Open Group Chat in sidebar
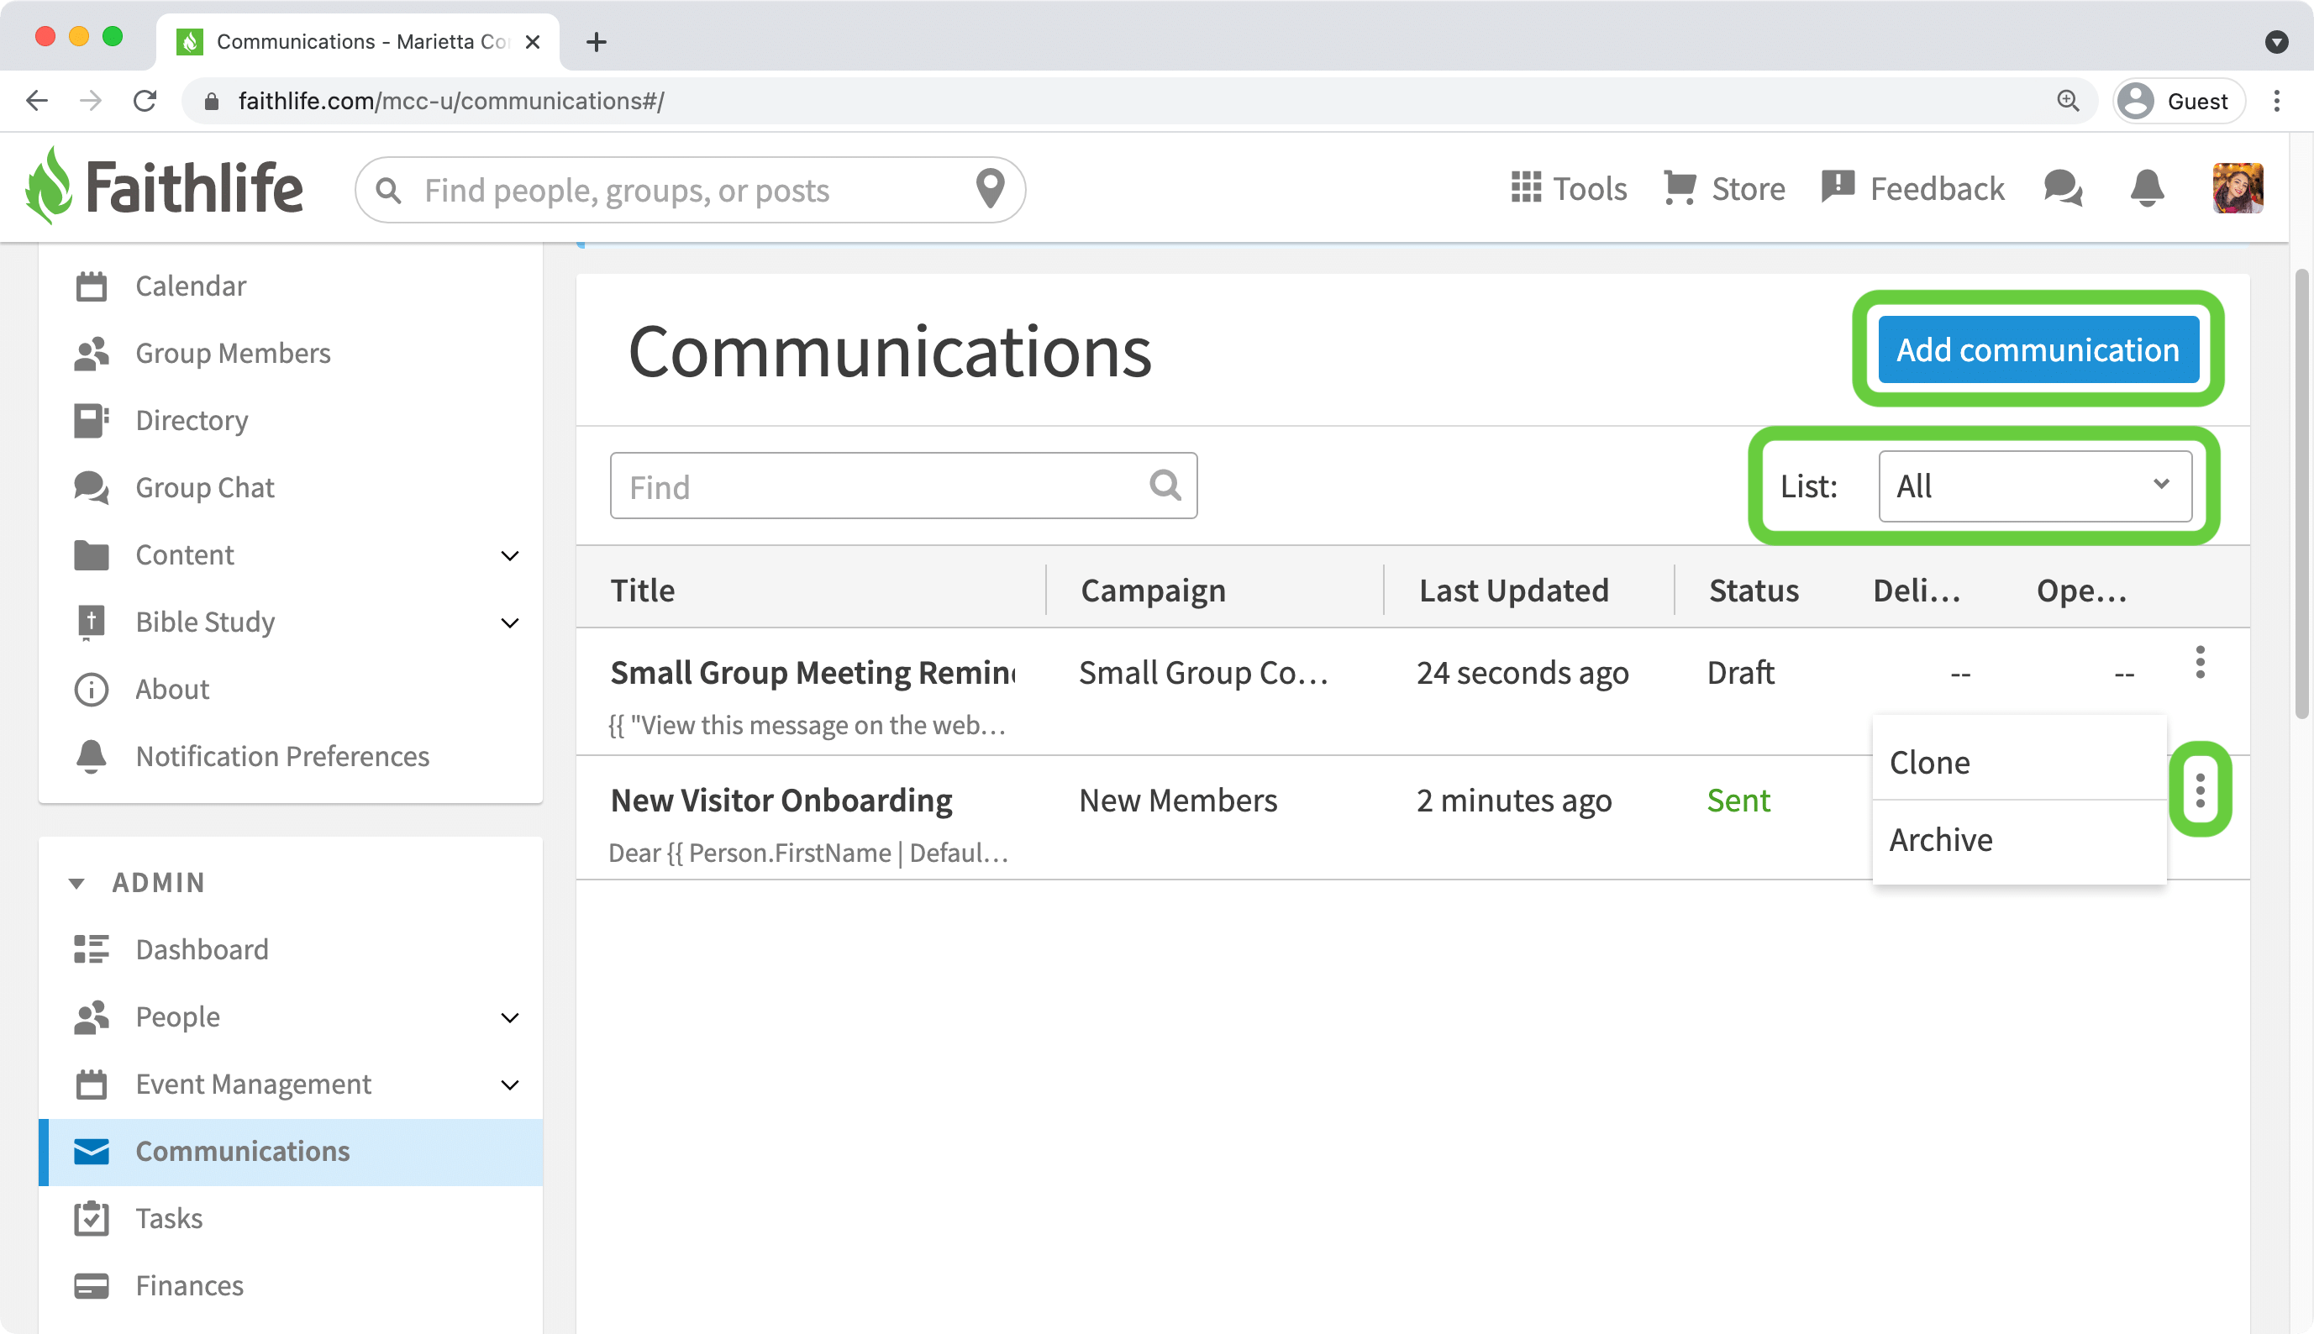The height and width of the screenshot is (1334, 2314). [290, 487]
